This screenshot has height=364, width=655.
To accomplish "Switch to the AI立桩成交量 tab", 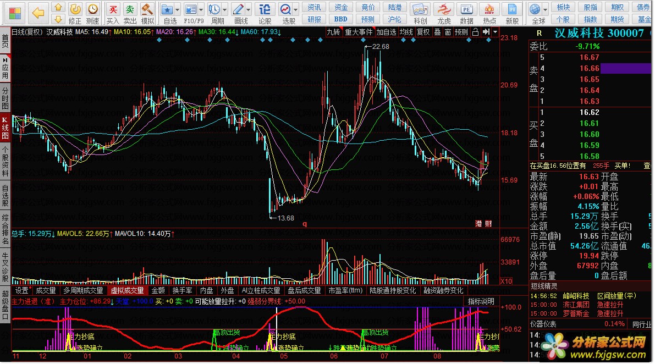I will tap(261, 290).
